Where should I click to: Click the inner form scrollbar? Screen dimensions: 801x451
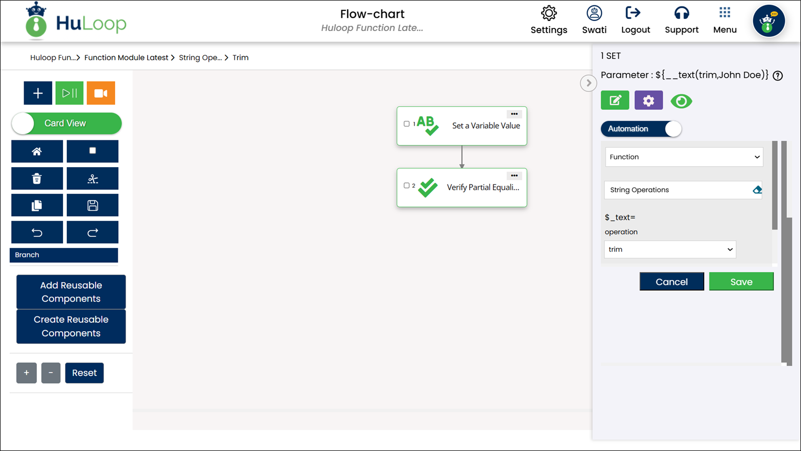775,185
